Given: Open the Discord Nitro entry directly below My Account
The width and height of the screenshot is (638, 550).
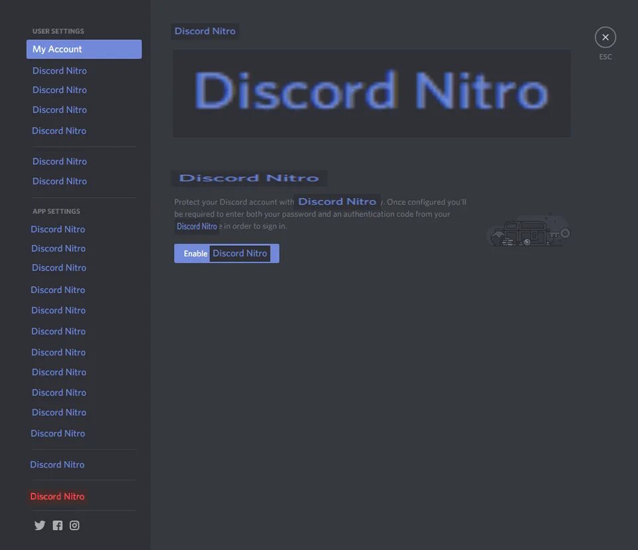Looking at the screenshot, I should click(x=59, y=71).
